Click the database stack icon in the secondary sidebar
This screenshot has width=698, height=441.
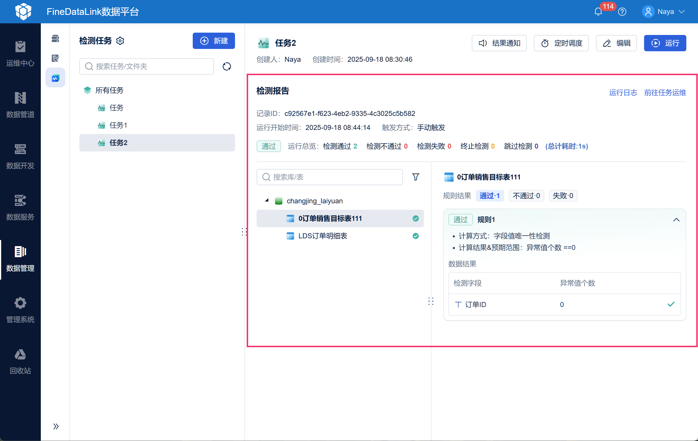point(55,38)
